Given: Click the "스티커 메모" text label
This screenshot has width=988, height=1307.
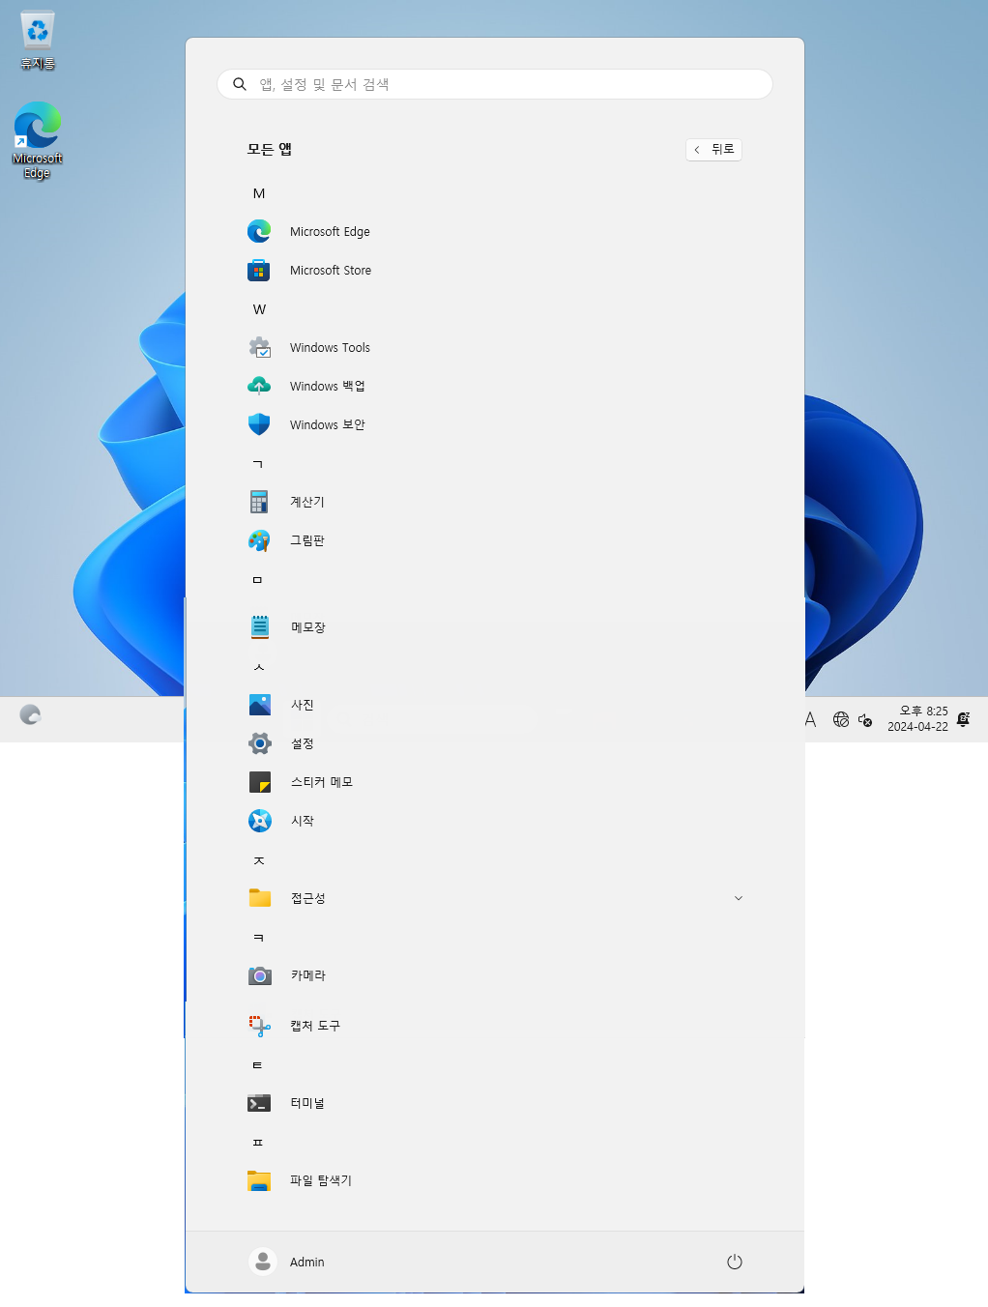Looking at the screenshot, I should [322, 782].
